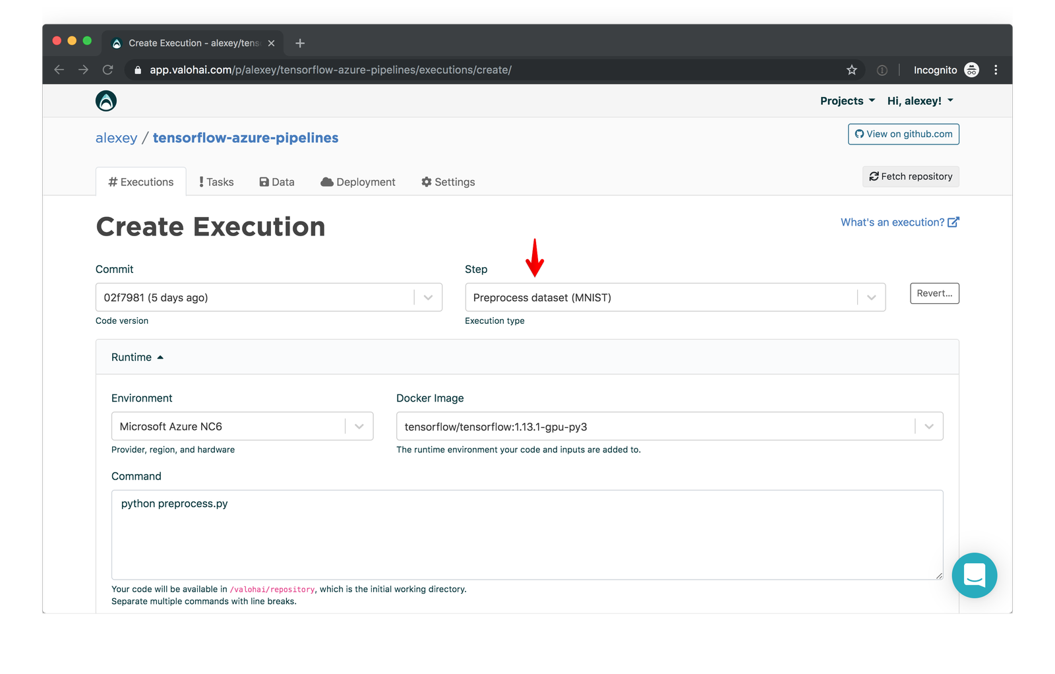
Task: Click the Valohai shark logo
Action: [x=106, y=101]
